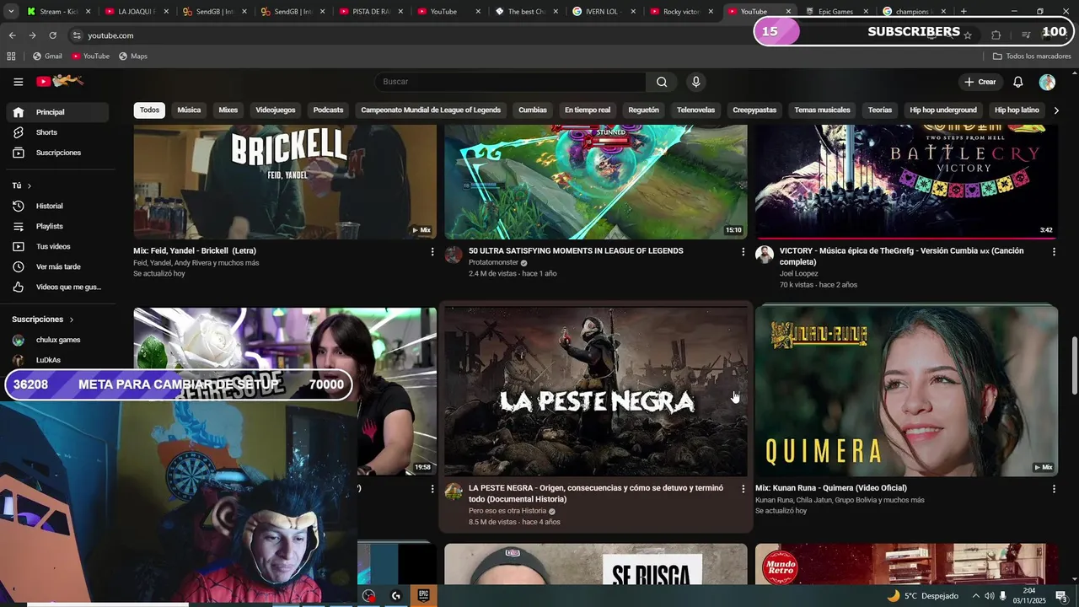Image resolution: width=1079 pixels, height=607 pixels.
Task: Open options menu for Brickell mix
Action: point(432,252)
